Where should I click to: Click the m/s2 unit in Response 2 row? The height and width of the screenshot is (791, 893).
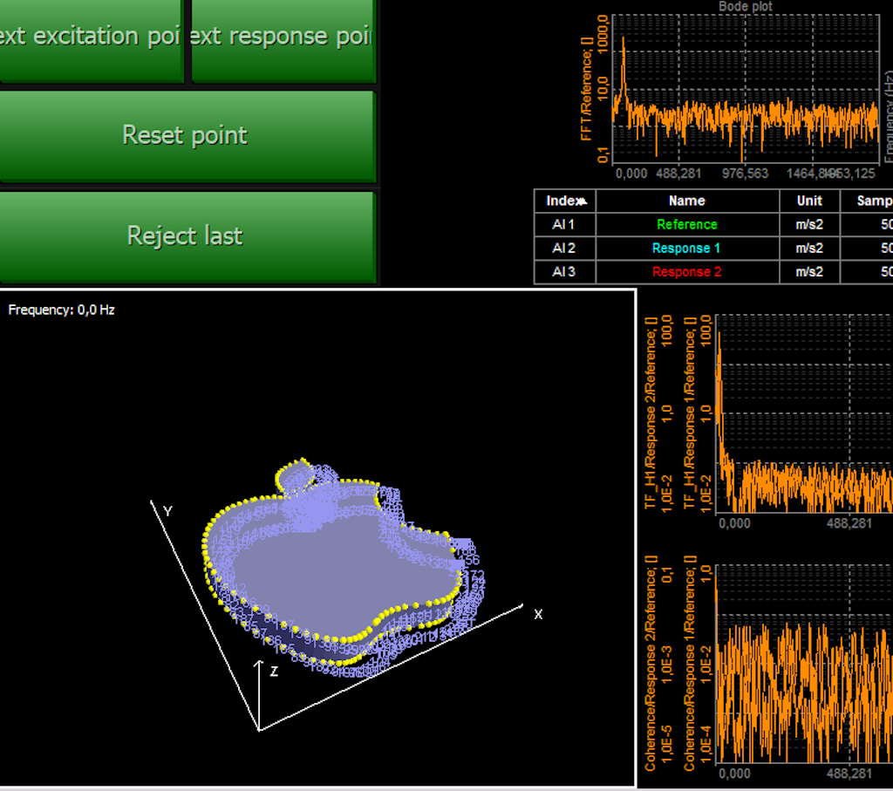tap(809, 272)
